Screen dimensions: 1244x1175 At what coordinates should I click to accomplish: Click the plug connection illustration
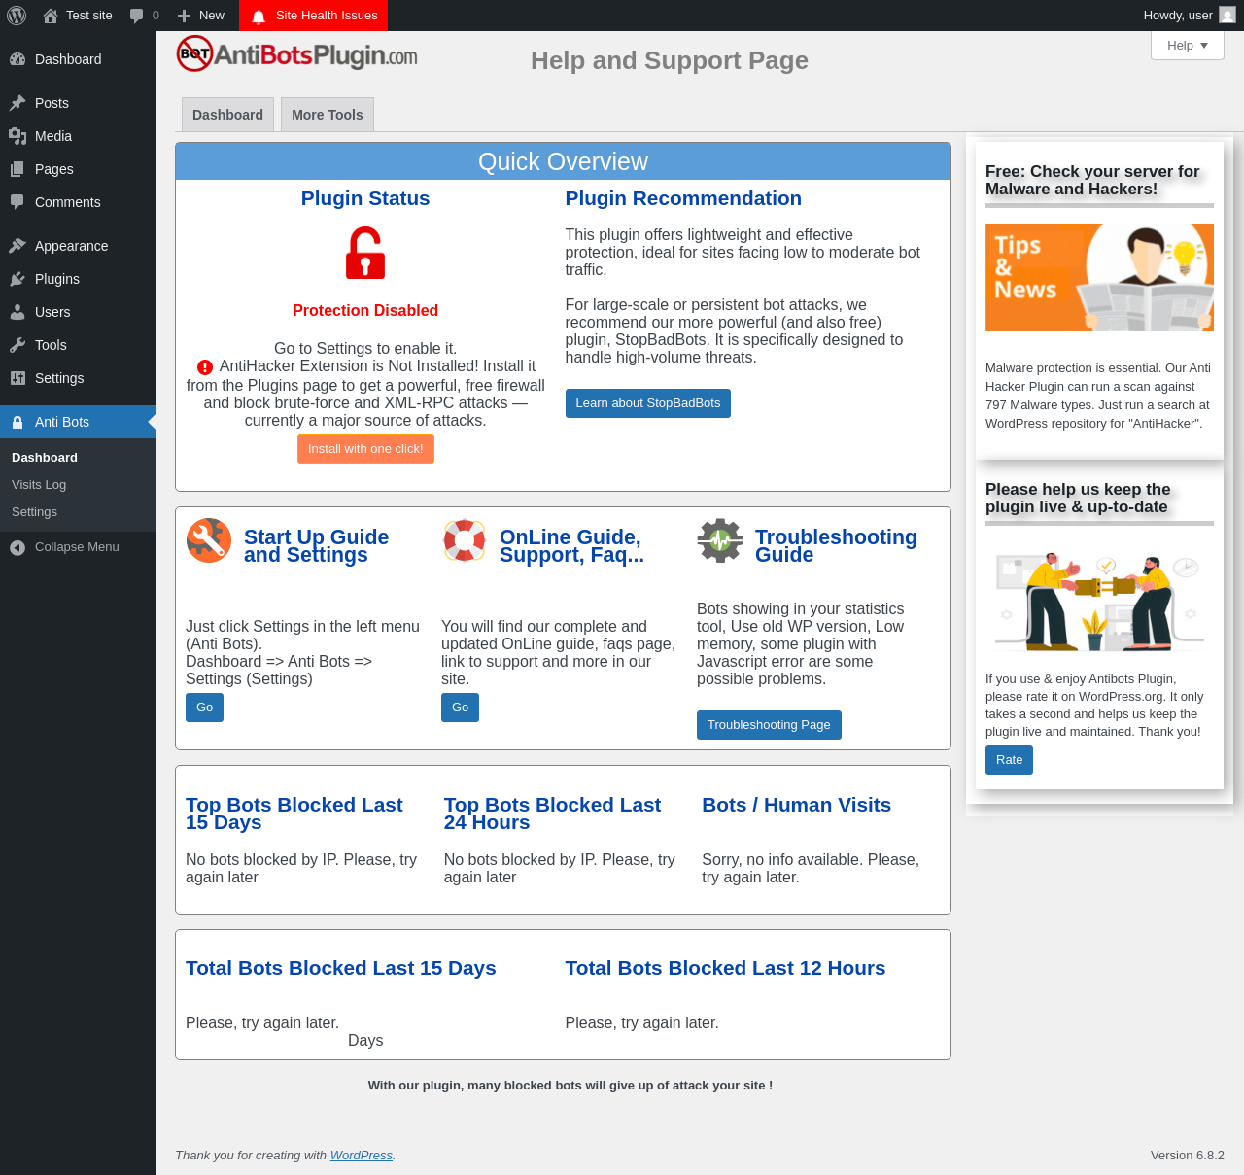(1099, 599)
